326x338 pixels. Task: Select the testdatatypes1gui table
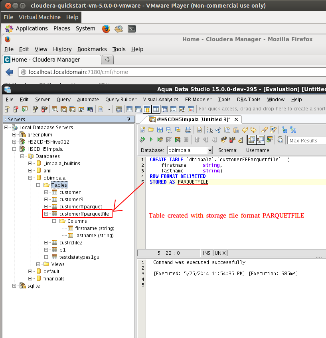point(80,257)
